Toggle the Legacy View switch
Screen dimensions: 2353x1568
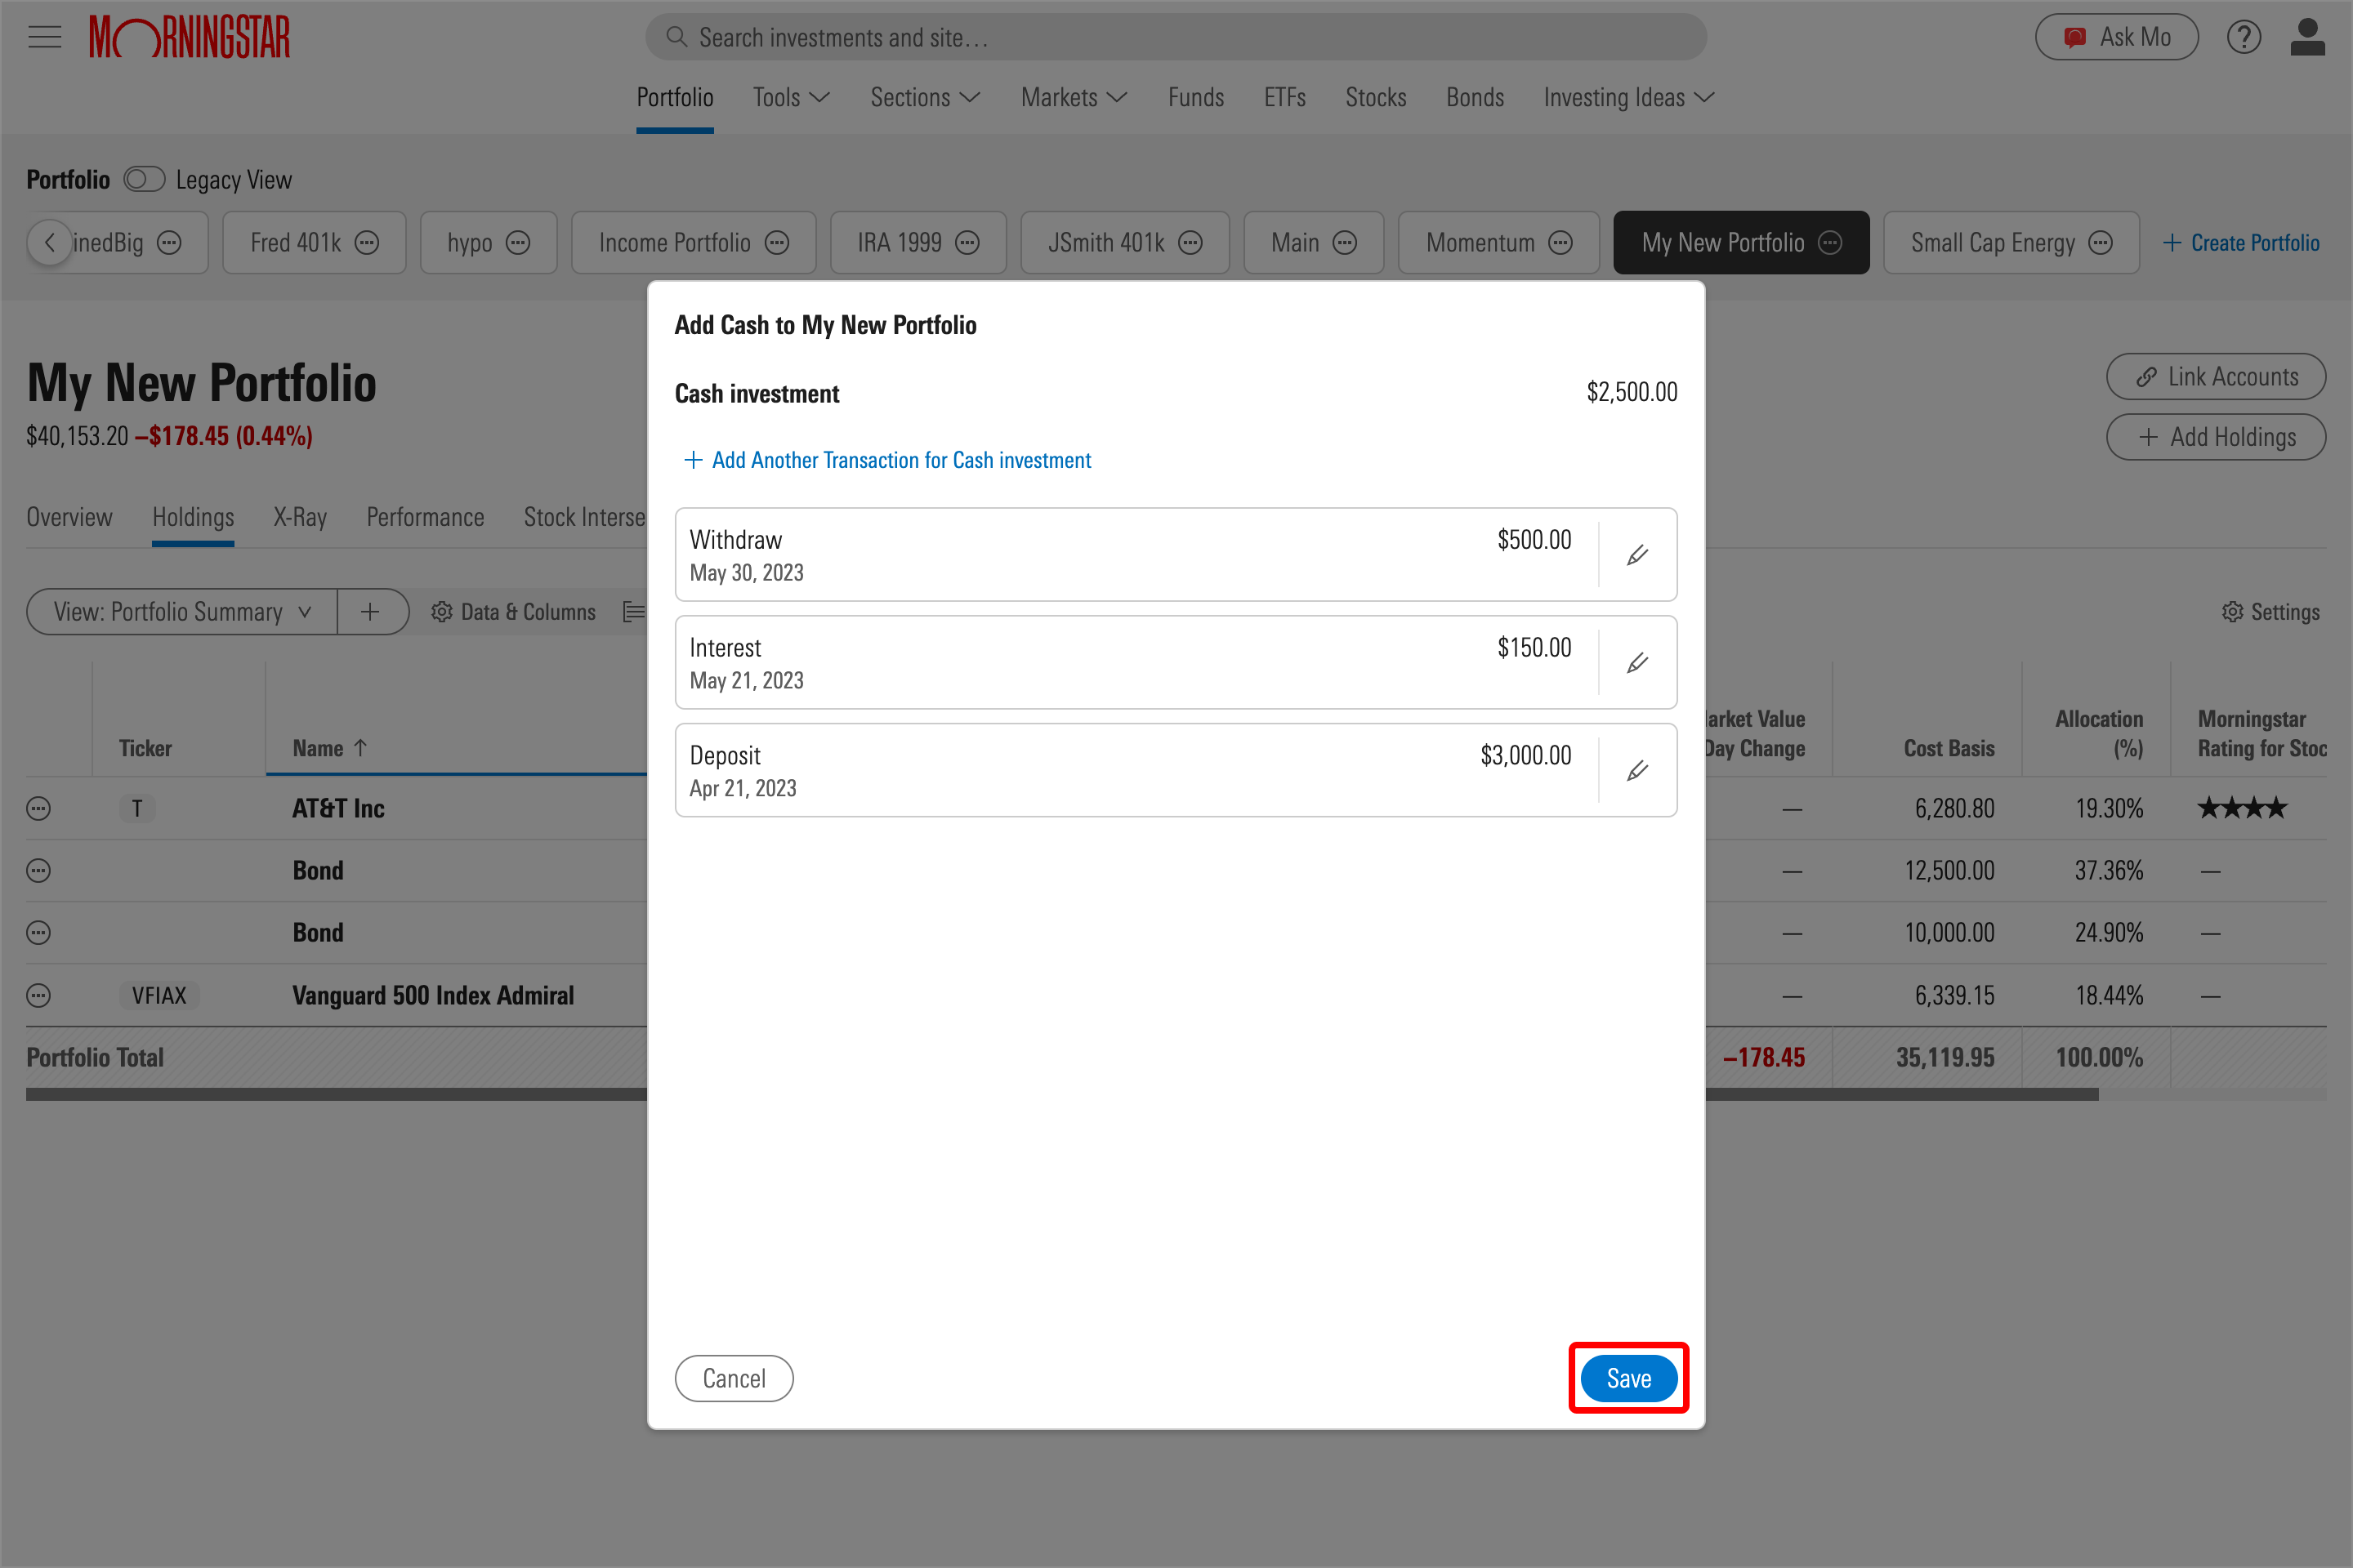[144, 180]
